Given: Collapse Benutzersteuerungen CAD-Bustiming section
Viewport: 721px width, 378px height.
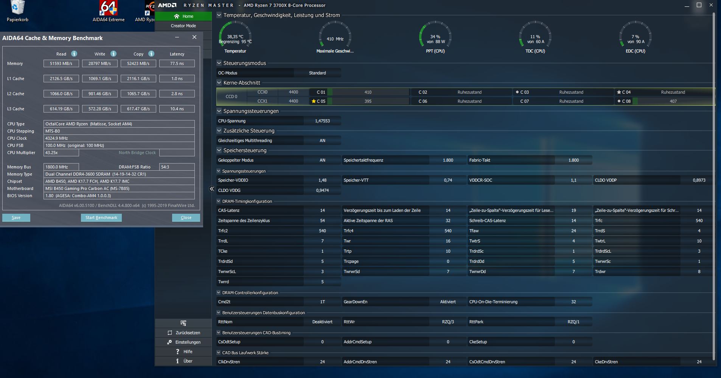Looking at the screenshot, I should tap(219, 333).
